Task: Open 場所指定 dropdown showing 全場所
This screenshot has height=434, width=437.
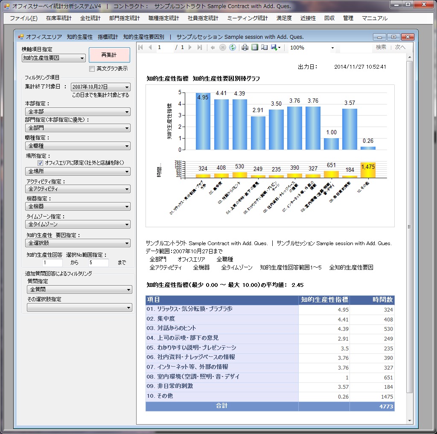Action: [78, 171]
